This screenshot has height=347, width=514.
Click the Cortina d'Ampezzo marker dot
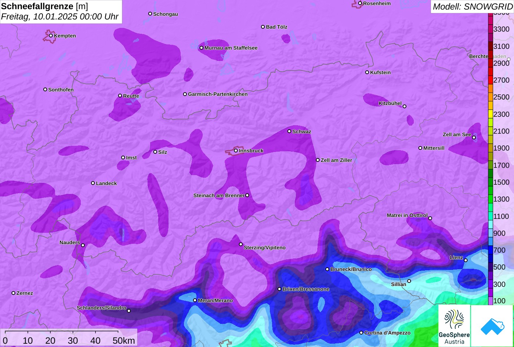361,333
